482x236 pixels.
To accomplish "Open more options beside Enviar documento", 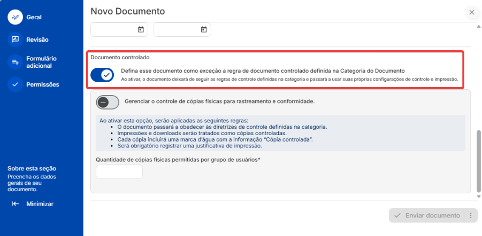I will pos(471,216).
